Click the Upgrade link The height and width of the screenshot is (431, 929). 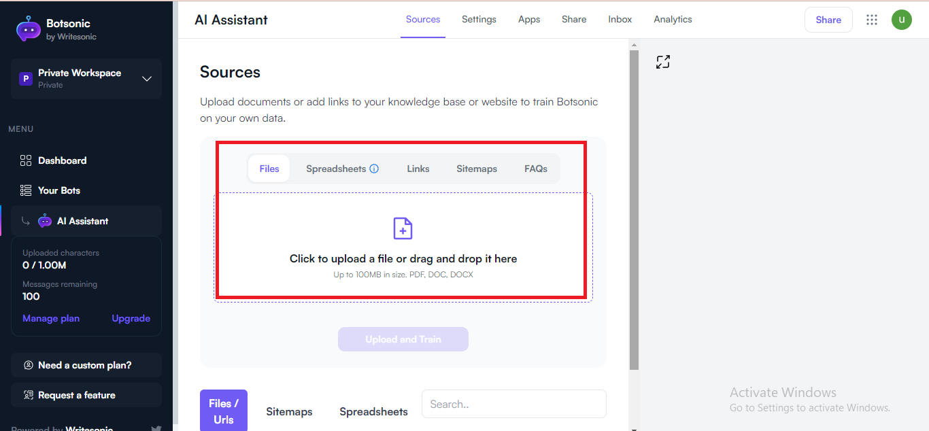[x=131, y=318]
